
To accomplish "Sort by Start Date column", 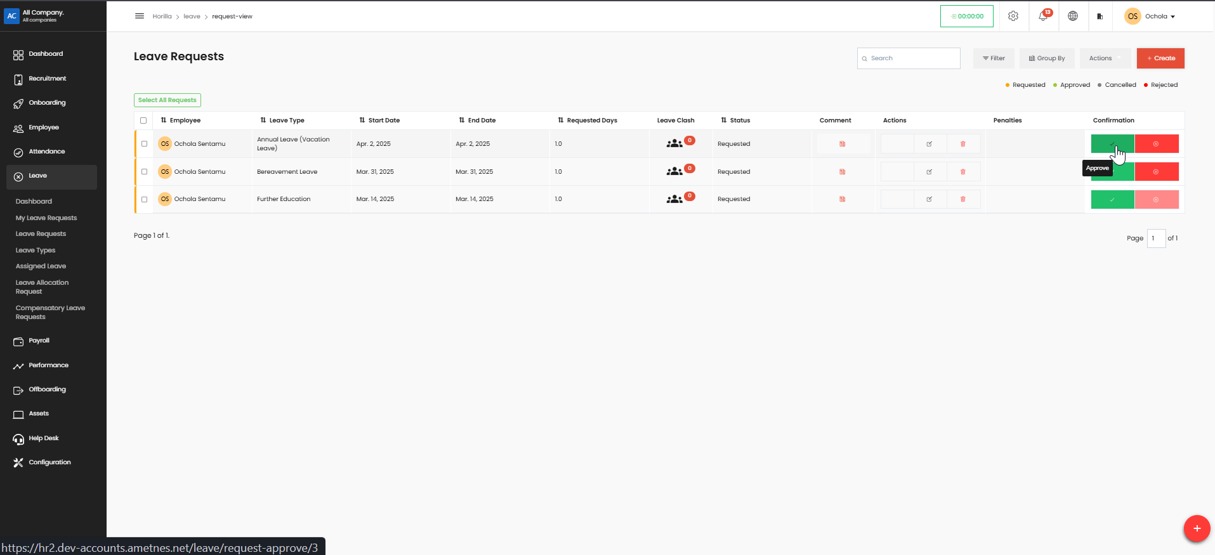I will [379, 121].
